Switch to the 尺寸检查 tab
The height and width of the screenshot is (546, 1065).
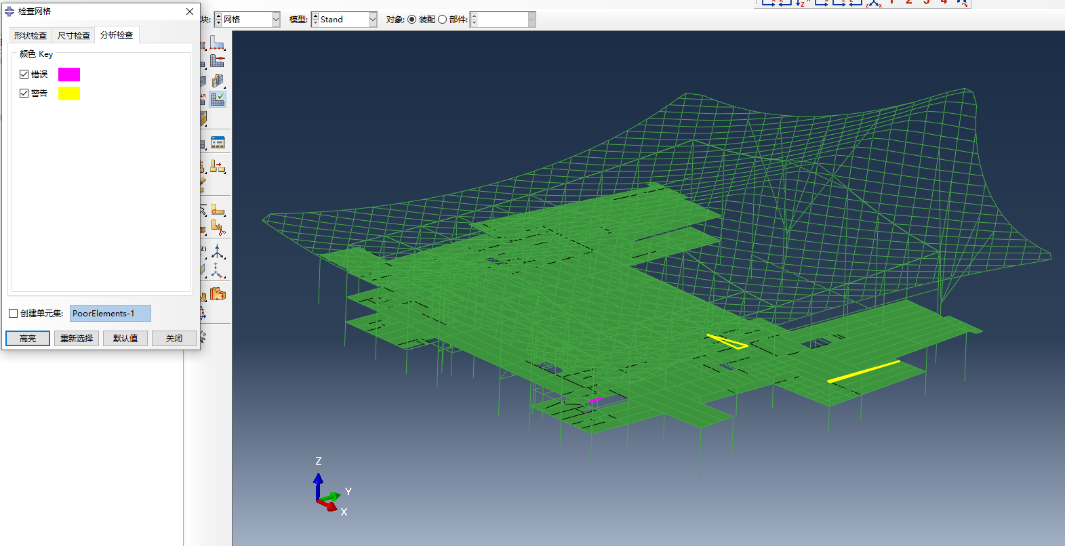point(74,35)
